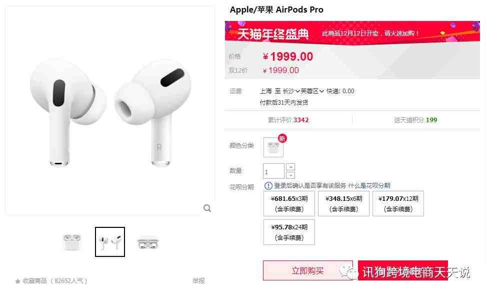Open the 什么是花呗分期 link
Screen dimensions: 486x294
pos(369,186)
